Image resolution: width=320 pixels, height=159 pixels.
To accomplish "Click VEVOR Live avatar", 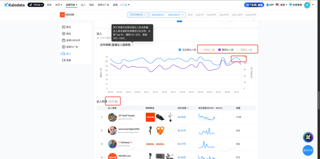I will pyautogui.click(x=113, y=156).
